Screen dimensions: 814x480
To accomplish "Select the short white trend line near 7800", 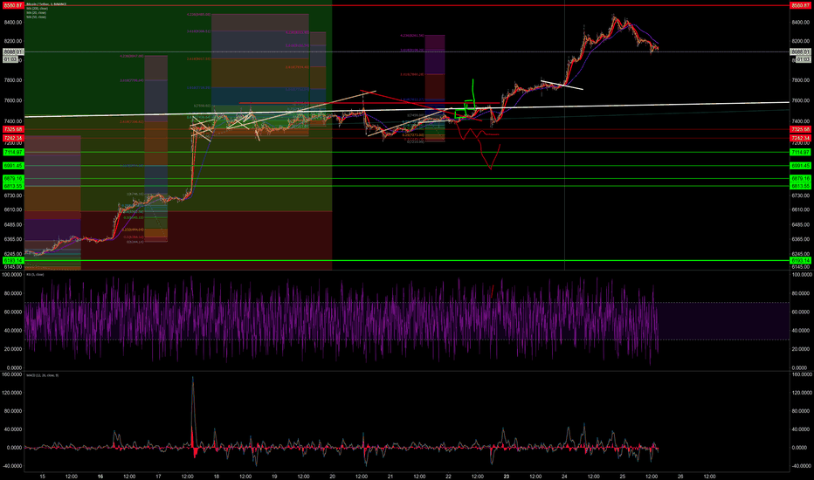I will [562, 86].
